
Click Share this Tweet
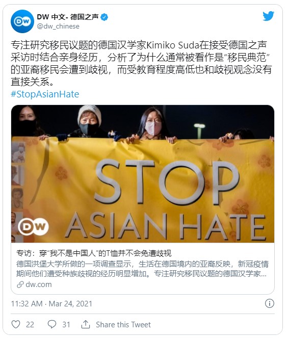coord(123,324)
